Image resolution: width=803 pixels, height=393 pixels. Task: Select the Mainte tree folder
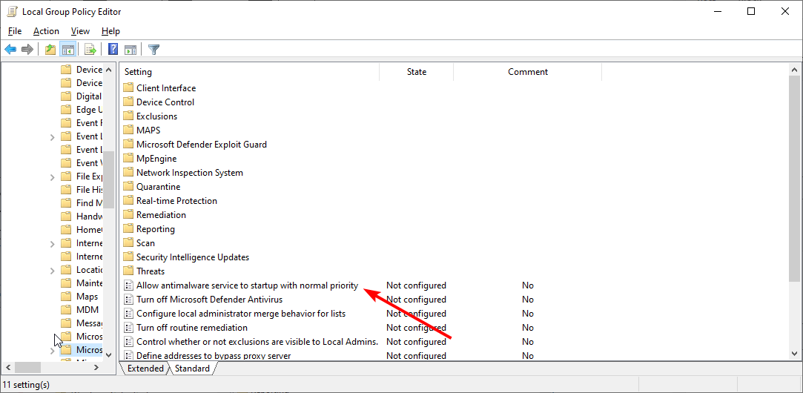click(x=82, y=283)
